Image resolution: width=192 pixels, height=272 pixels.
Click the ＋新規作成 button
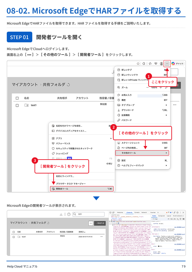click(100, 223)
